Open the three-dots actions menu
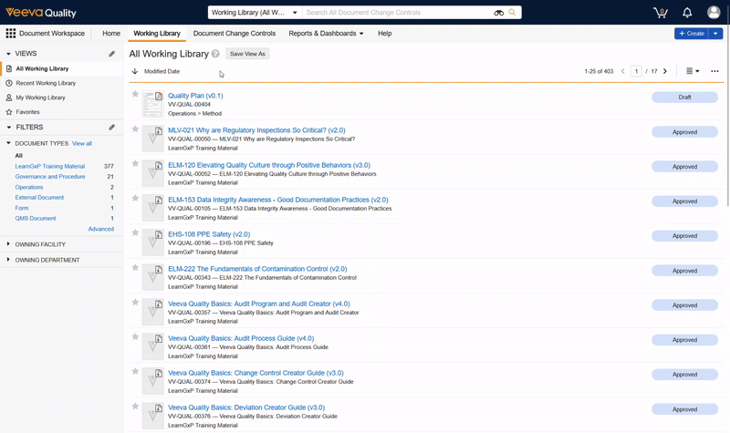 tap(714, 71)
